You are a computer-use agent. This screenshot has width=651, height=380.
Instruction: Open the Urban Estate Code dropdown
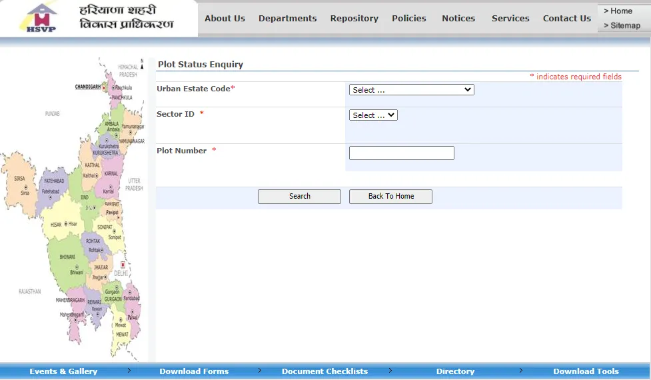[x=411, y=90]
